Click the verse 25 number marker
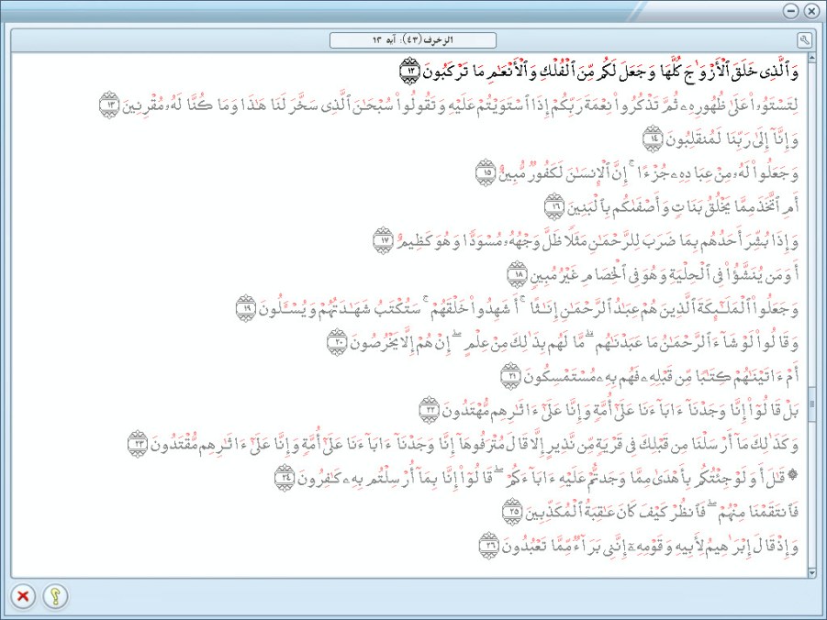The width and height of the screenshot is (827, 620). 512,512
